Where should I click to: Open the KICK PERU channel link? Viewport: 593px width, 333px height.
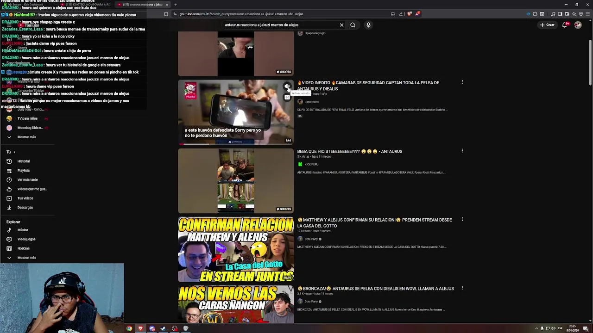[311, 164]
